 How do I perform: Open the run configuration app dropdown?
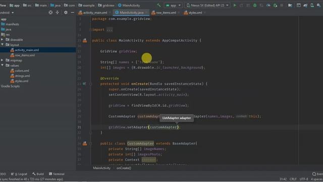[x=173, y=6]
